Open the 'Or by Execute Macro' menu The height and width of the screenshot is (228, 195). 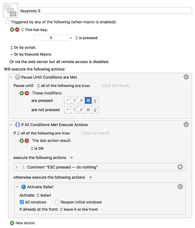click(31, 54)
